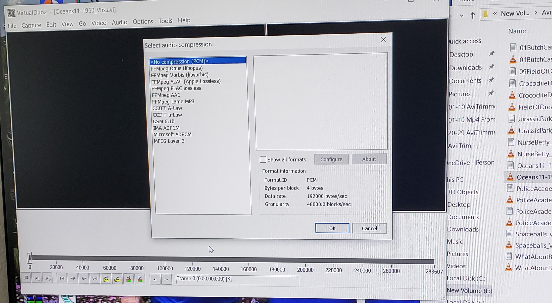Viewport: 552px width, 303px height.
Task: Select CCITT u-Law codec
Action: click(167, 115)
